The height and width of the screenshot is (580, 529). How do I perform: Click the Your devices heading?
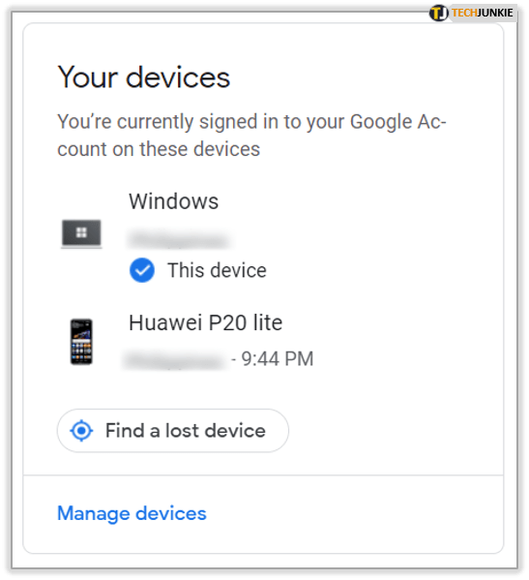coord(144,77)
